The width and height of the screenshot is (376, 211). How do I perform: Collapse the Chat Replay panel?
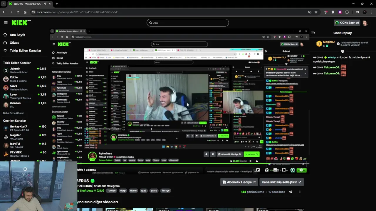click(313, 33)
